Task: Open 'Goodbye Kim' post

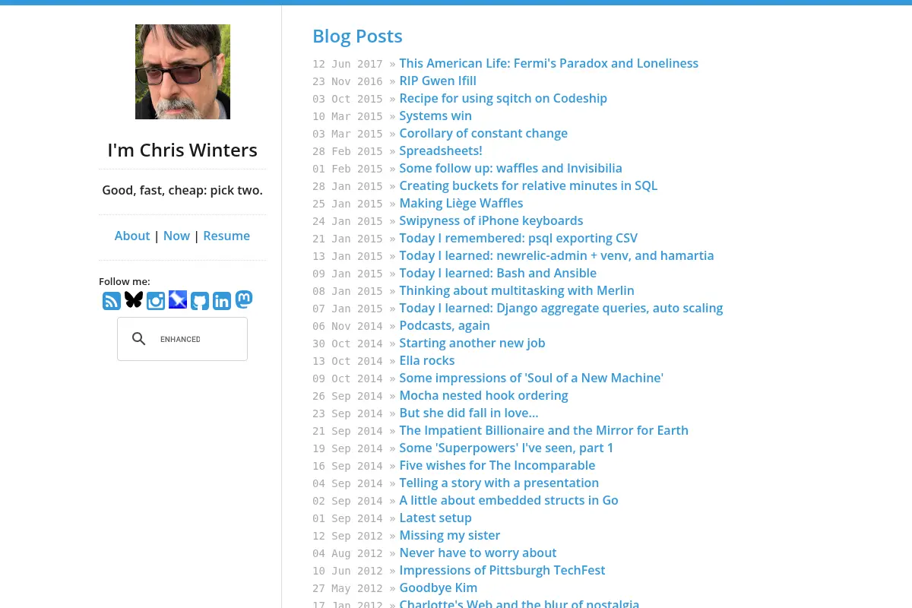Action: (439, 587)
